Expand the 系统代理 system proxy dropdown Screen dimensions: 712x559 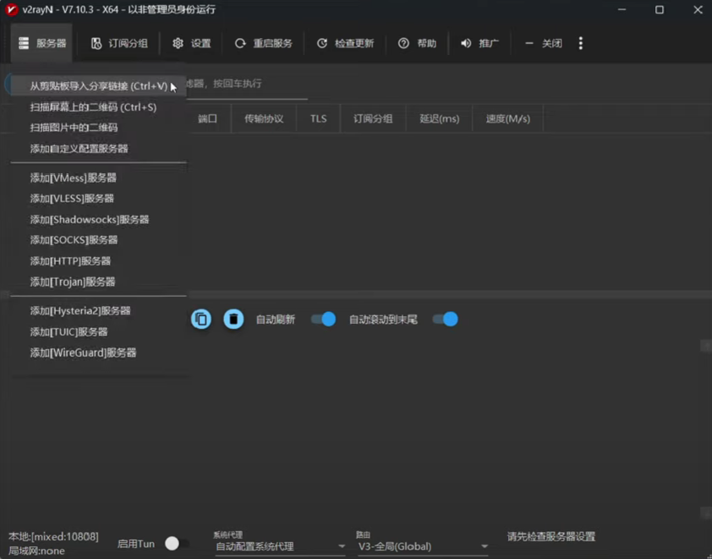pyautogui.click(x=280, y=546)
